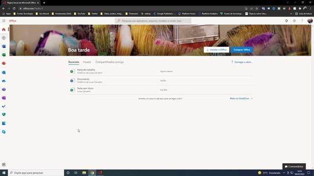Click Comprar Office button

(242, 50)
